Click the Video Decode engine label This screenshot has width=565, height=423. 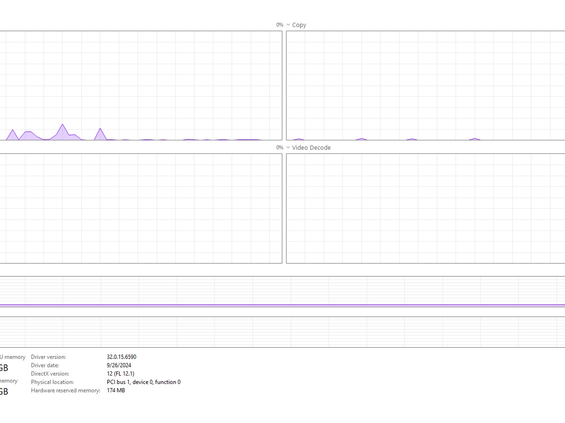click(311, 148)
